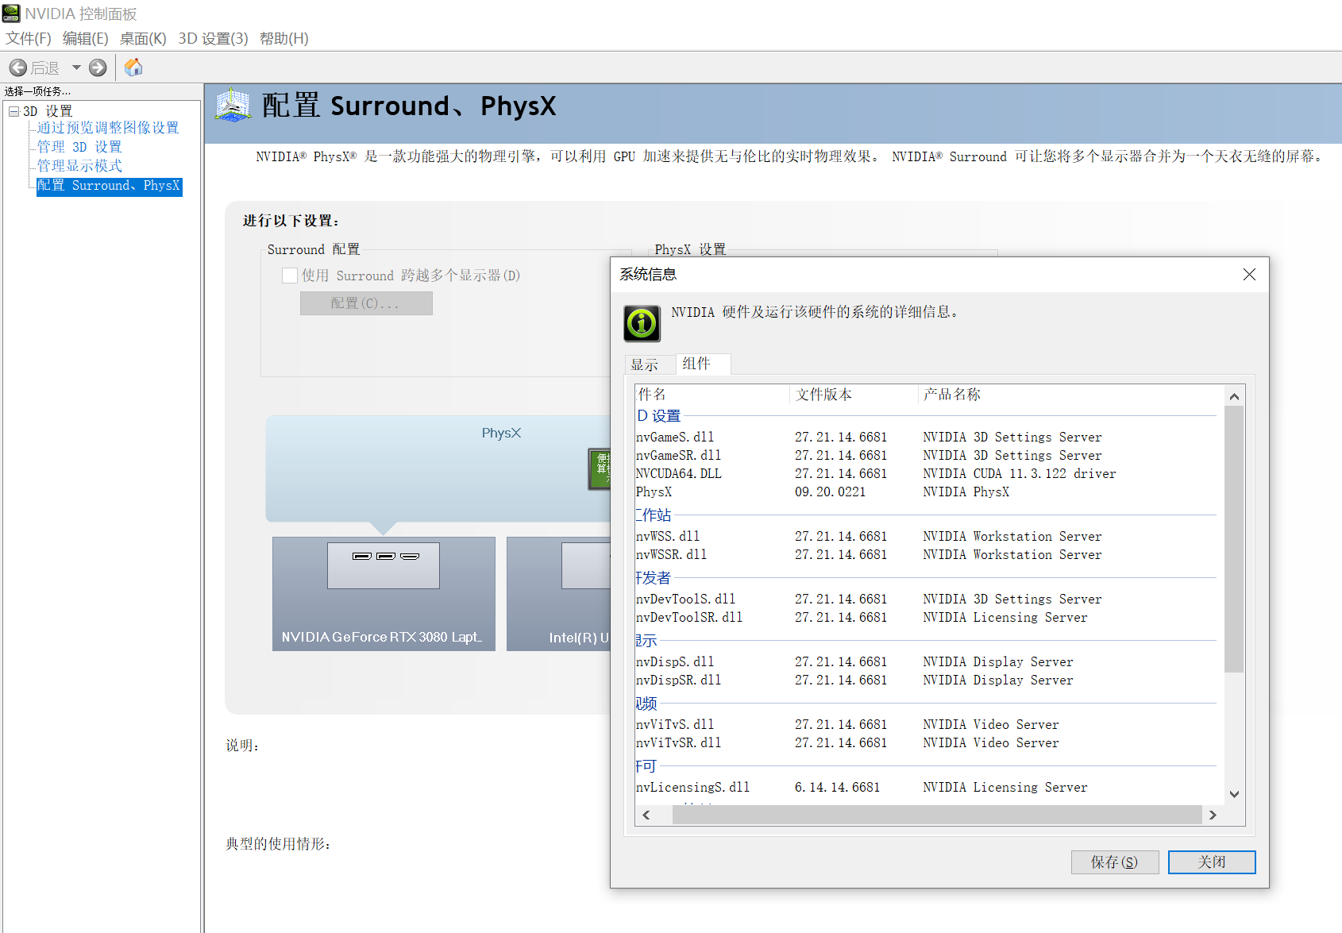Select the nvDevToolS.dll row
The width and height of the screenshot is (1342, 933).
(x=925, y=600)
